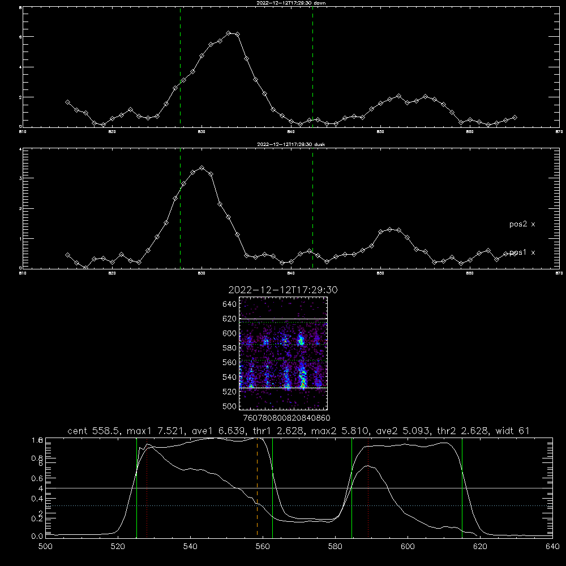The width and height of the screenshot is (566, 566).
Task: Click the last diamond point of the dawn curve
Action: (x=514, y=117)
